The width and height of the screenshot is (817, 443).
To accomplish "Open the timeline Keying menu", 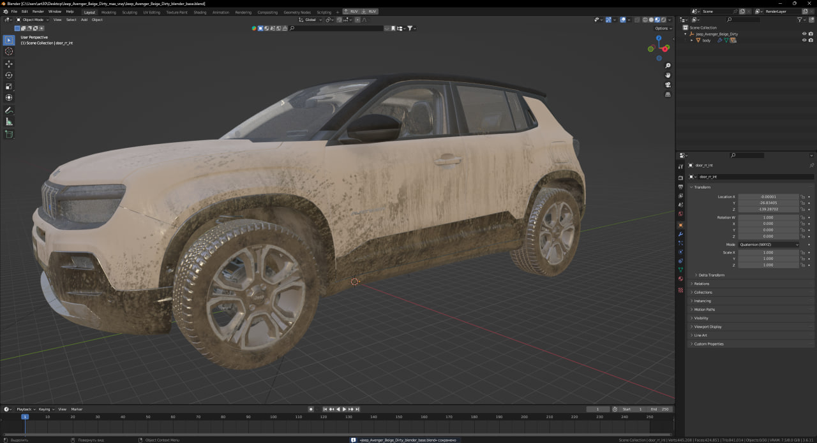I will (x=45, y=409).
